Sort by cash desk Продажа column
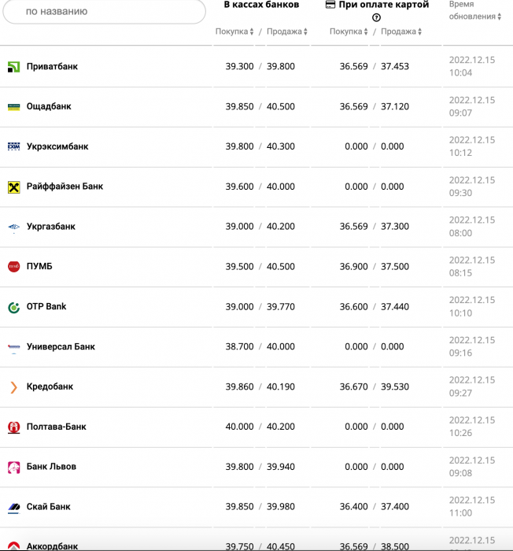 click(287, 31)
